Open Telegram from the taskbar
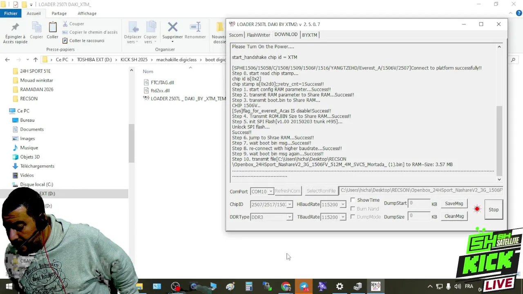The width and height of the screenshot is (523, 294). click(x=304, y=287)
